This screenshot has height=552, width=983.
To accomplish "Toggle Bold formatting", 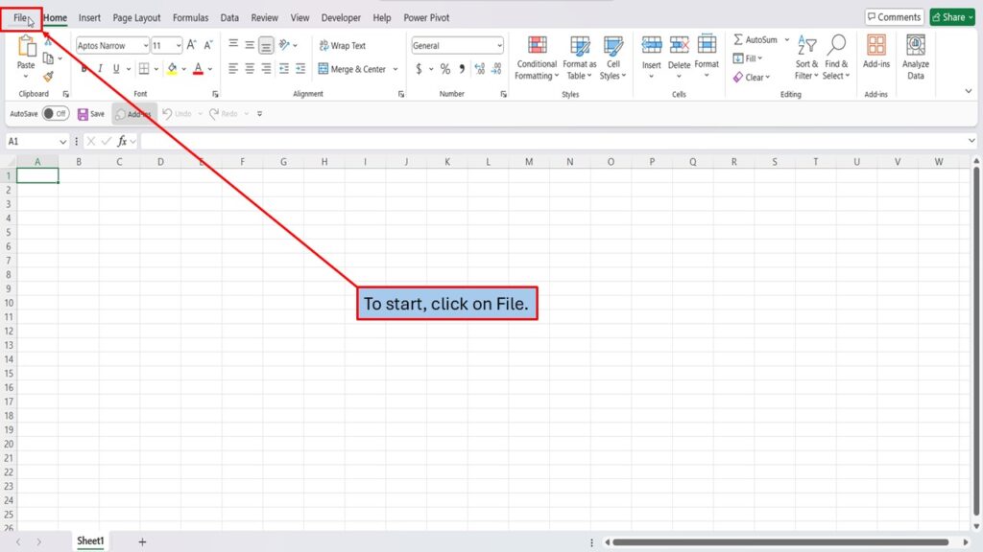I will [84, 69].
